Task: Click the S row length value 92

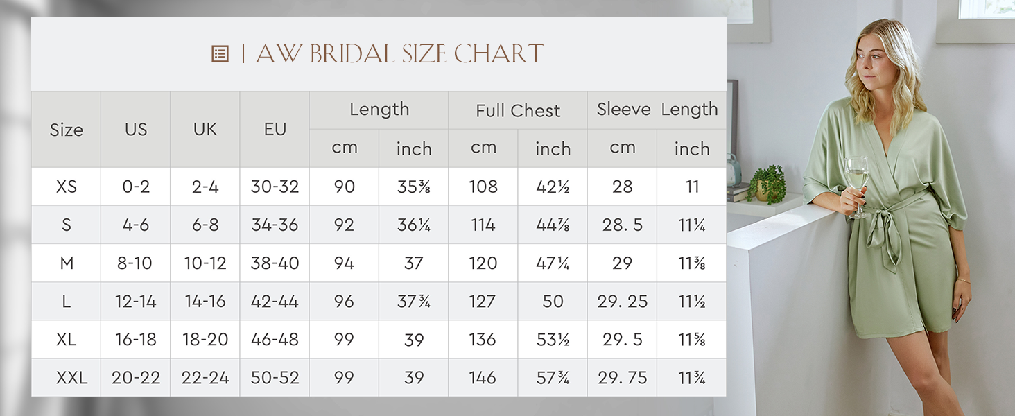Action: (344, 225)
